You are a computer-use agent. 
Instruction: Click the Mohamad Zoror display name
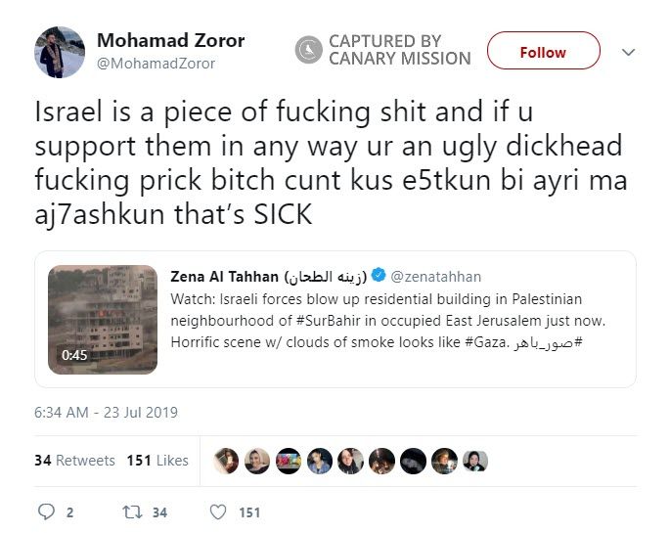(x=171, y=41)
